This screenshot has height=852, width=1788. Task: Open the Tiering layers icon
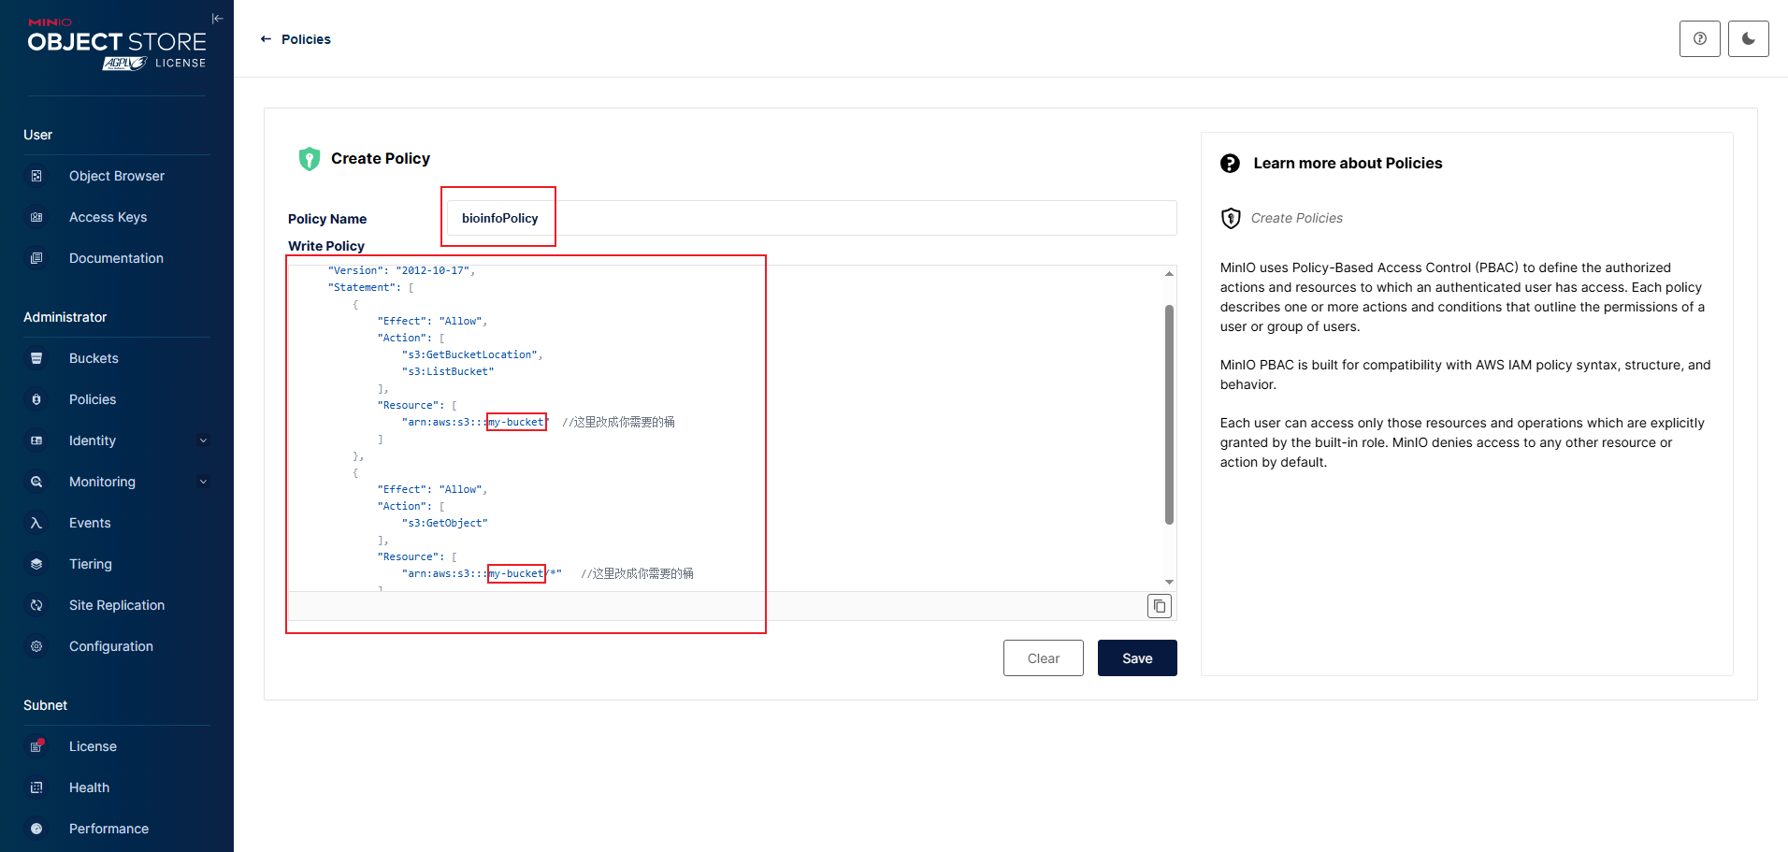click(36, 564)
